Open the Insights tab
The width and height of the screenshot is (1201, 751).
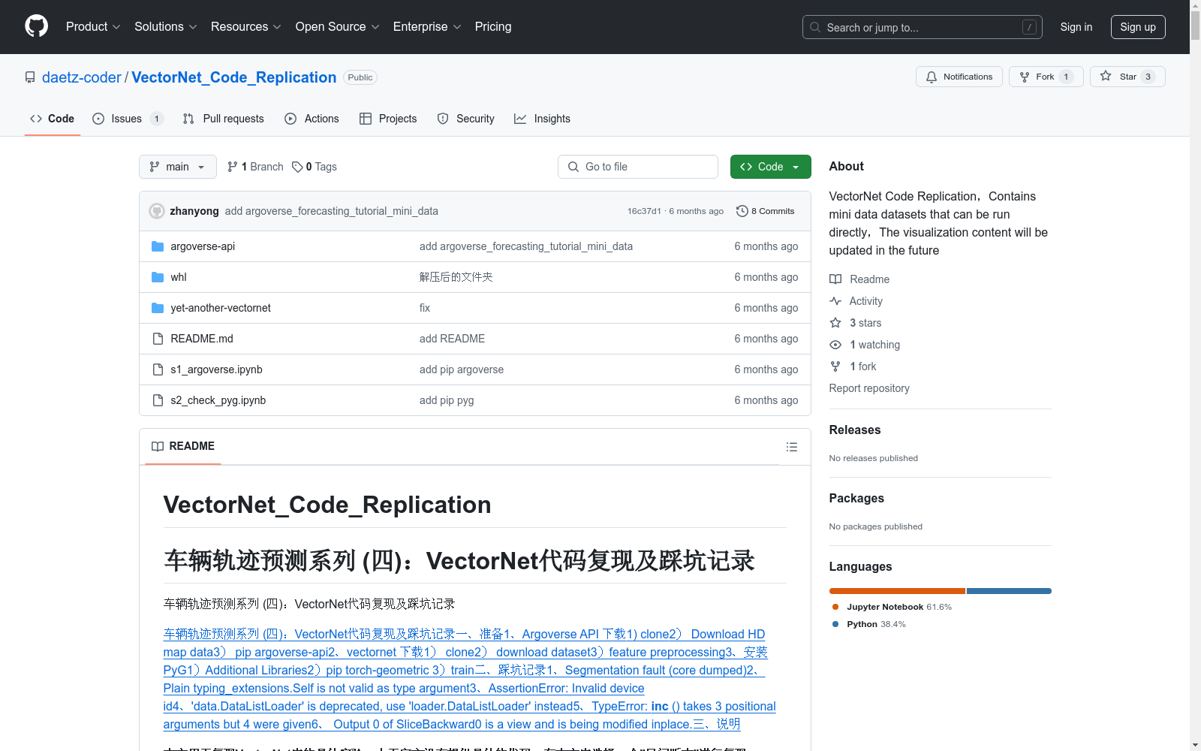click(x=542, y=119)
